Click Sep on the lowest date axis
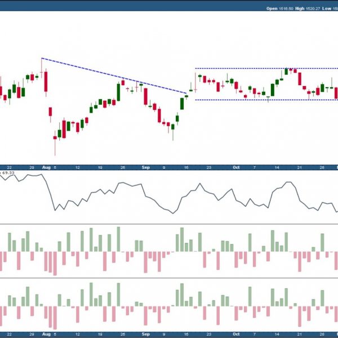This screenshot has height=338, width=338. pyautogui.click(x=146, y=334)
